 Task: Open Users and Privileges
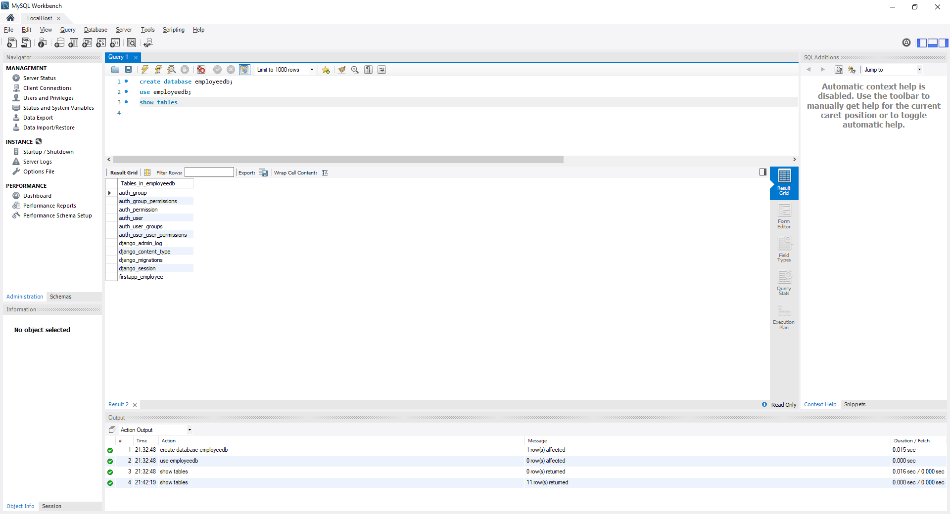pyautogui.click(x=48, y=98)
